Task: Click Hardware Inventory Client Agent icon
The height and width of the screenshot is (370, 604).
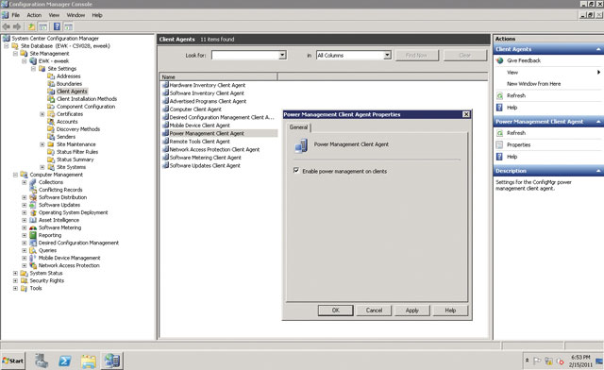Action: [x=166, y=85]
